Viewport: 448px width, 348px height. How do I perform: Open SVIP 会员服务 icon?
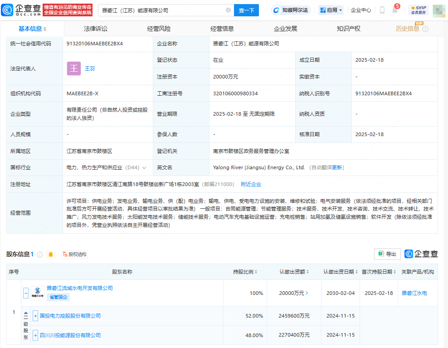[x=419, y=10]
